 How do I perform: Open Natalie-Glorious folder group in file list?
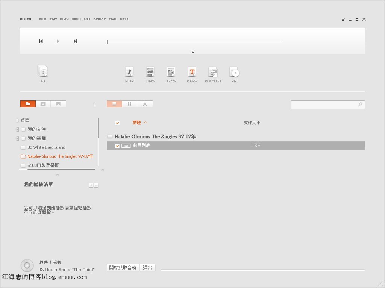152,136
